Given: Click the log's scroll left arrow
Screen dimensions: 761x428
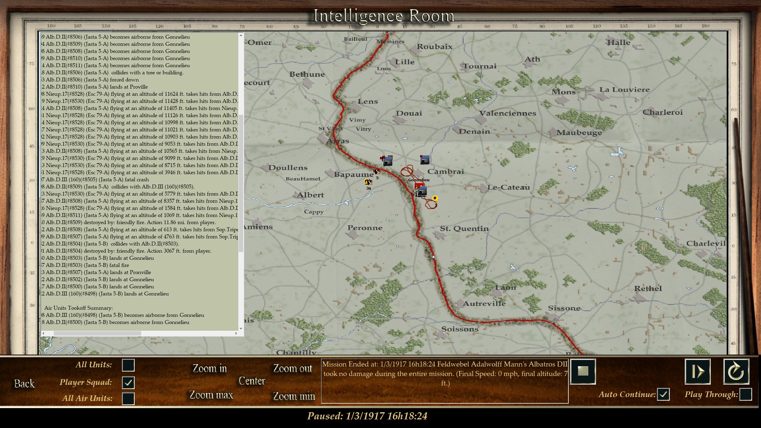Looking at the screenshot, I should pos(44,333).
